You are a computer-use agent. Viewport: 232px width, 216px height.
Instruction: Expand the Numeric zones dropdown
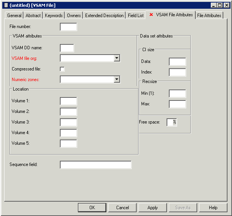pyautogui.click(x=117, y=80)
